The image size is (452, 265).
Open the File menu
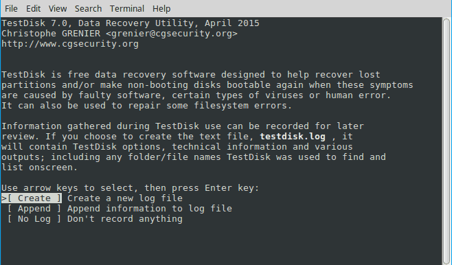[x=11, y=9]
